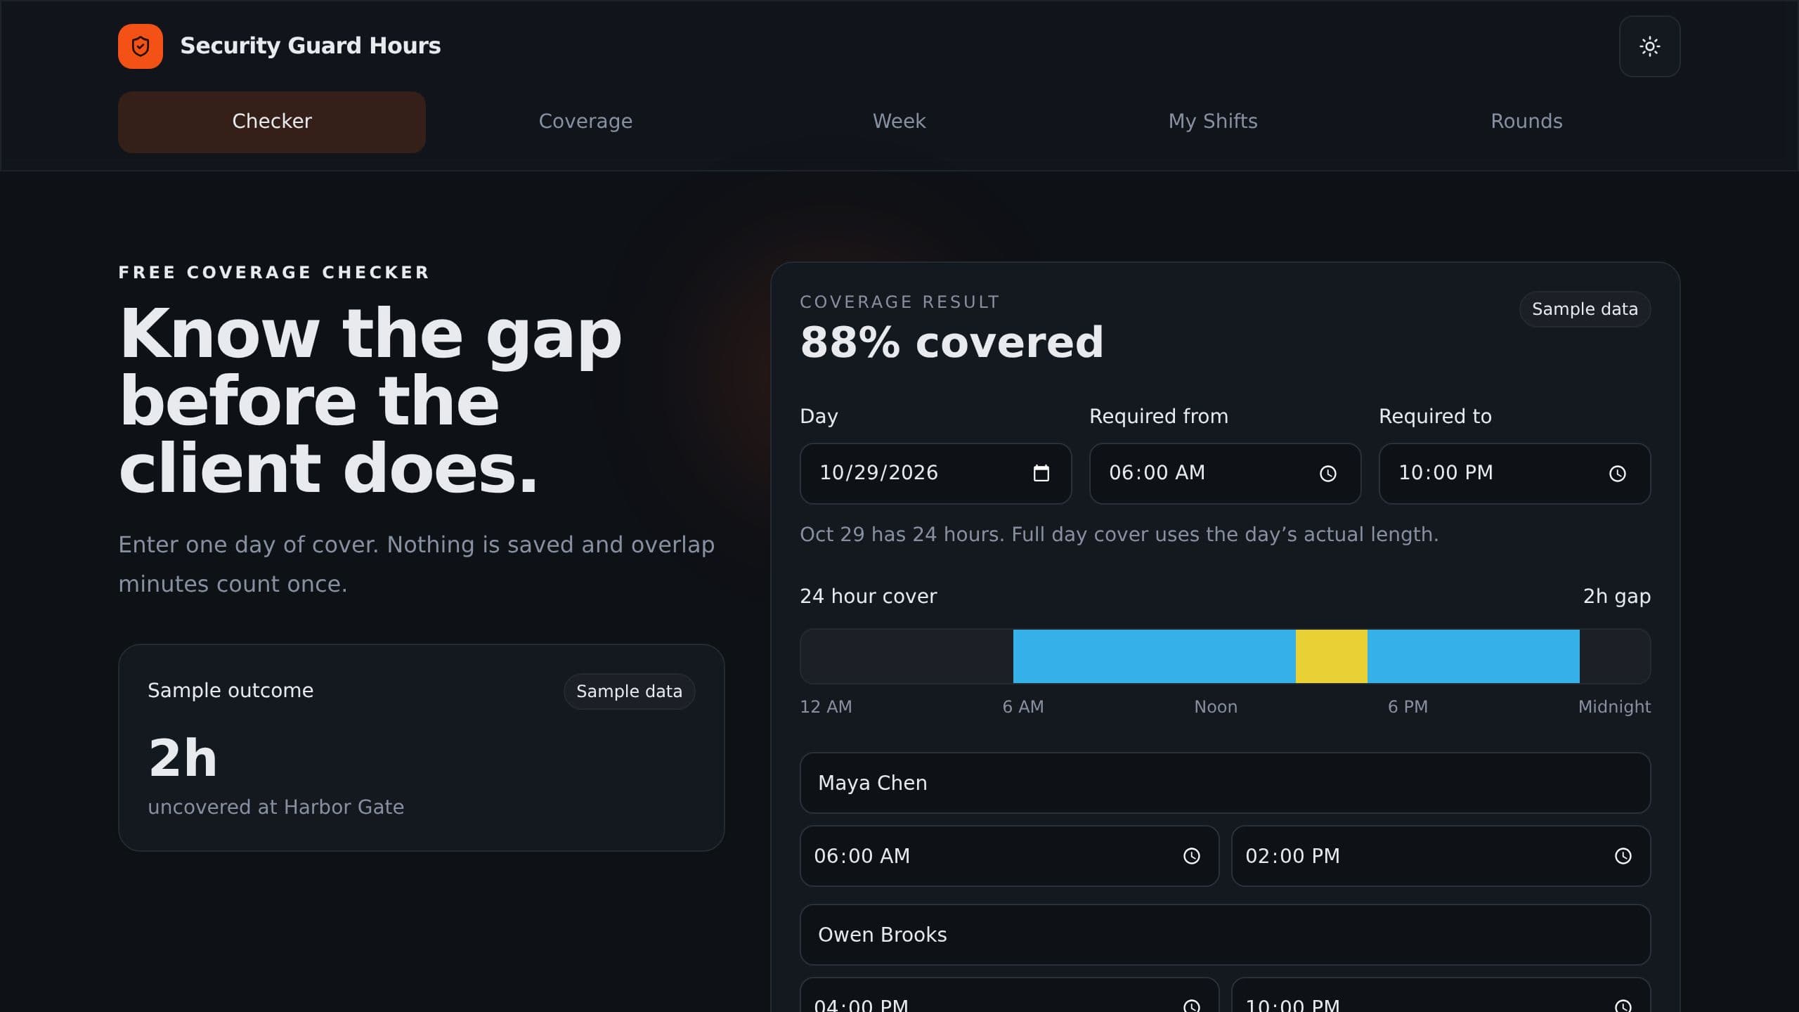This screenshot has width=1799, height=1012.
Task: Click the 'Midnight' timeline label
Action: [1614, 707]
